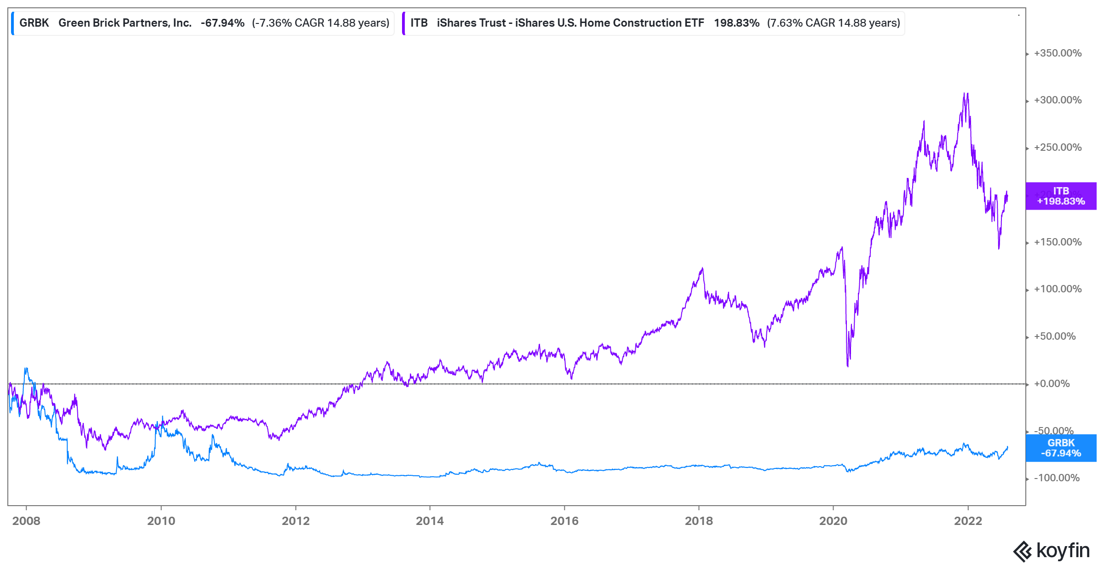Click the blue GRBK legend color bar
This screenshot has height=570, width=1104.
(13, 23)
